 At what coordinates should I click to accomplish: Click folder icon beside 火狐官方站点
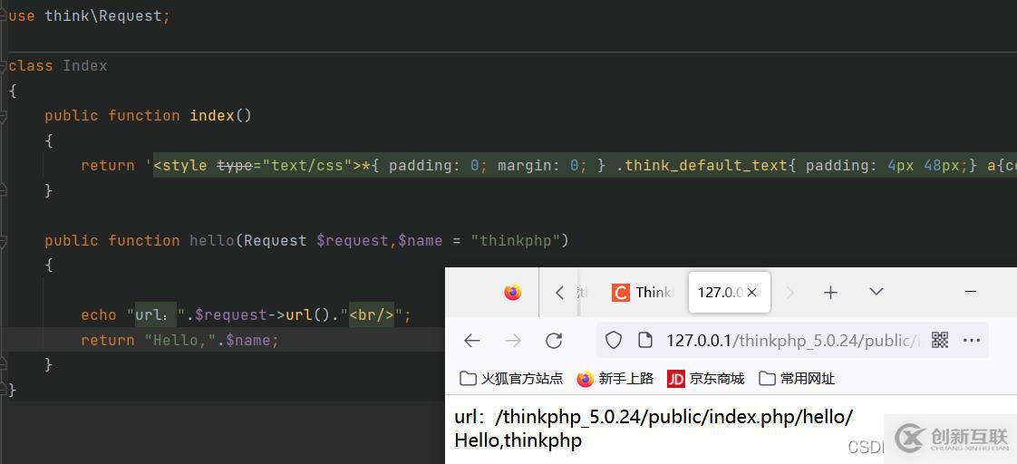click(468, 379)
